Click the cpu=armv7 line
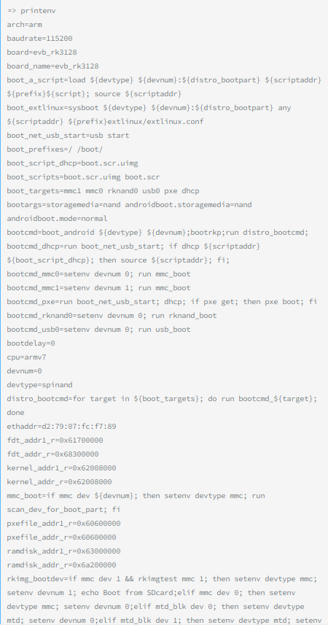This screenshot has height=625, width=328. click(x=26, y=357)
